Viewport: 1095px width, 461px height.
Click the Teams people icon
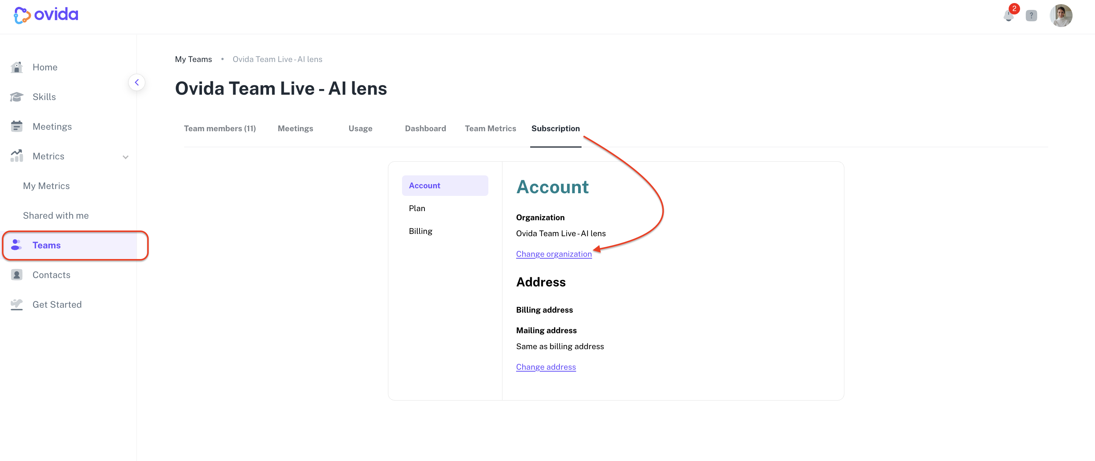coord(17,245)
